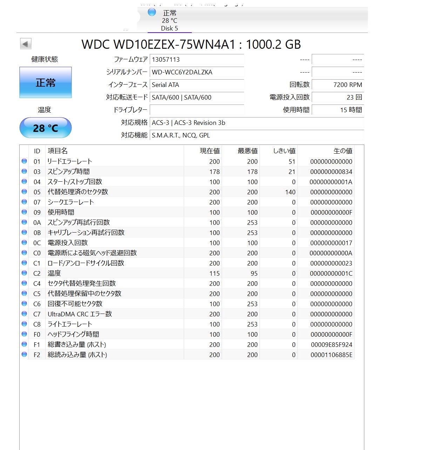The width and height of the screenshot is (432, 450).
Task: Click the status orb in the 0C 電源投入回数 row
Action: [x=24, y=242]
